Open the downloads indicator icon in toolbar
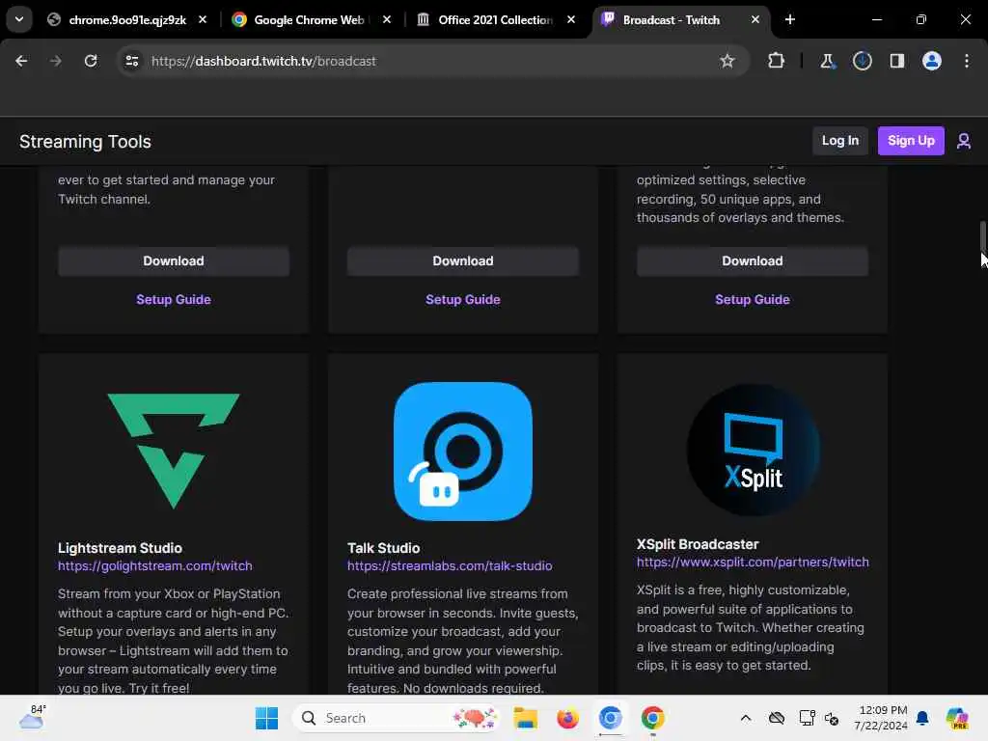 click(x=862, y=61)
